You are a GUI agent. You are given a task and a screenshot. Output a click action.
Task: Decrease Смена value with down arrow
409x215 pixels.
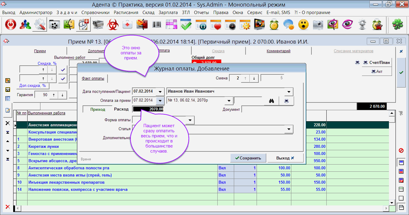pyautogui.click(x=254, y=78)
